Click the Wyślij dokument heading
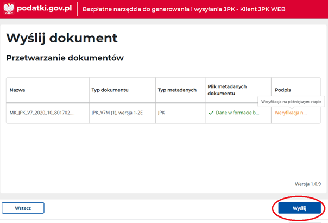This screenshot has width=328, height=223. (x=62, y=38)
